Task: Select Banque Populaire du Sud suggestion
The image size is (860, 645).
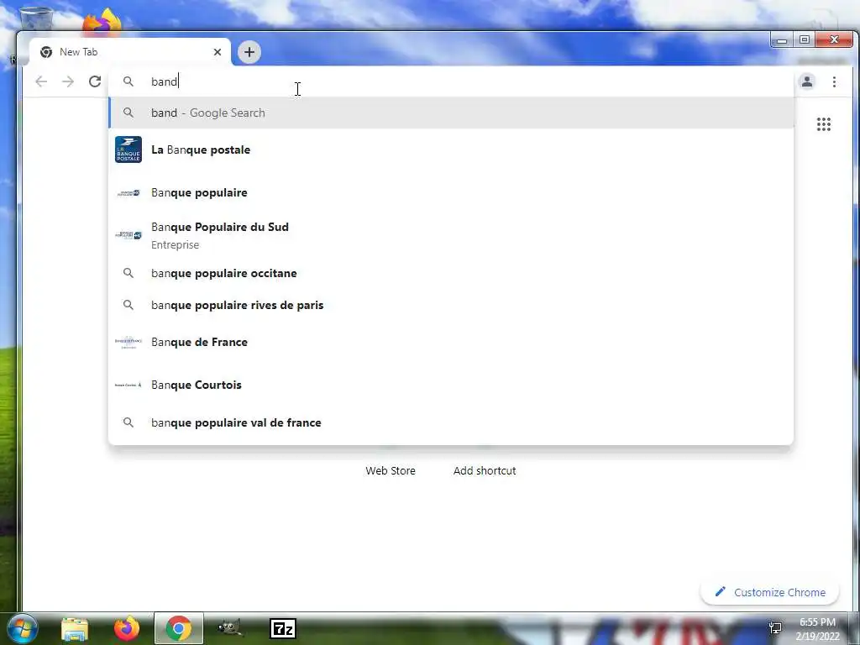Action: (x=451, y=235)
